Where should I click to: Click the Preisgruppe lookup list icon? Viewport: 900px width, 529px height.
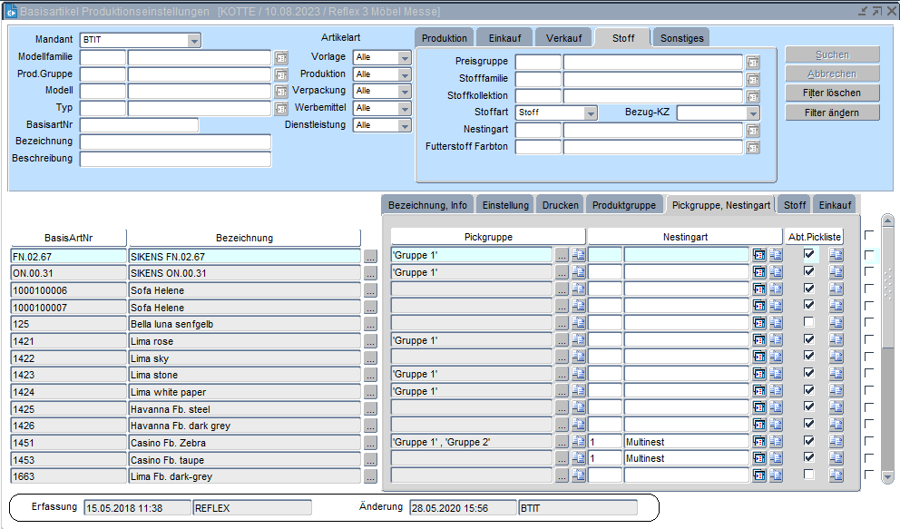click(x=752, y=63)
